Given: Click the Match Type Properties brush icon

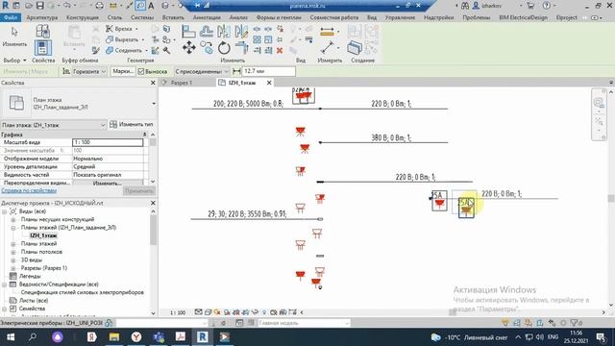Looking at the screenshot, I should point(96,51).
